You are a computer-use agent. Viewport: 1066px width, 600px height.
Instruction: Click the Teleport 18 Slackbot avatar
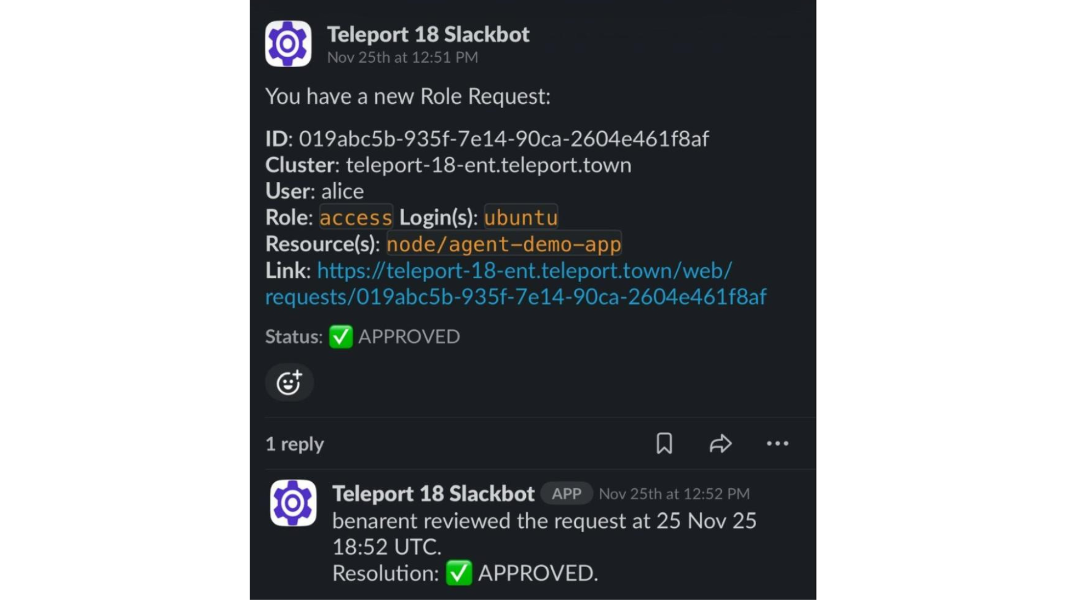tap(288, 43)
